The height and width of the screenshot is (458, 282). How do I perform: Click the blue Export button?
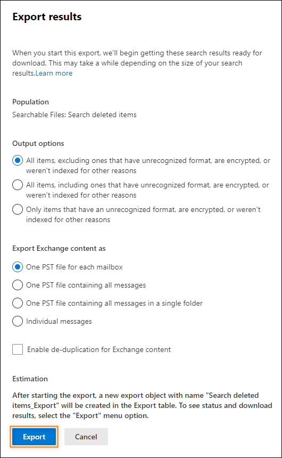pyautogui.click(x=34, y=437)
